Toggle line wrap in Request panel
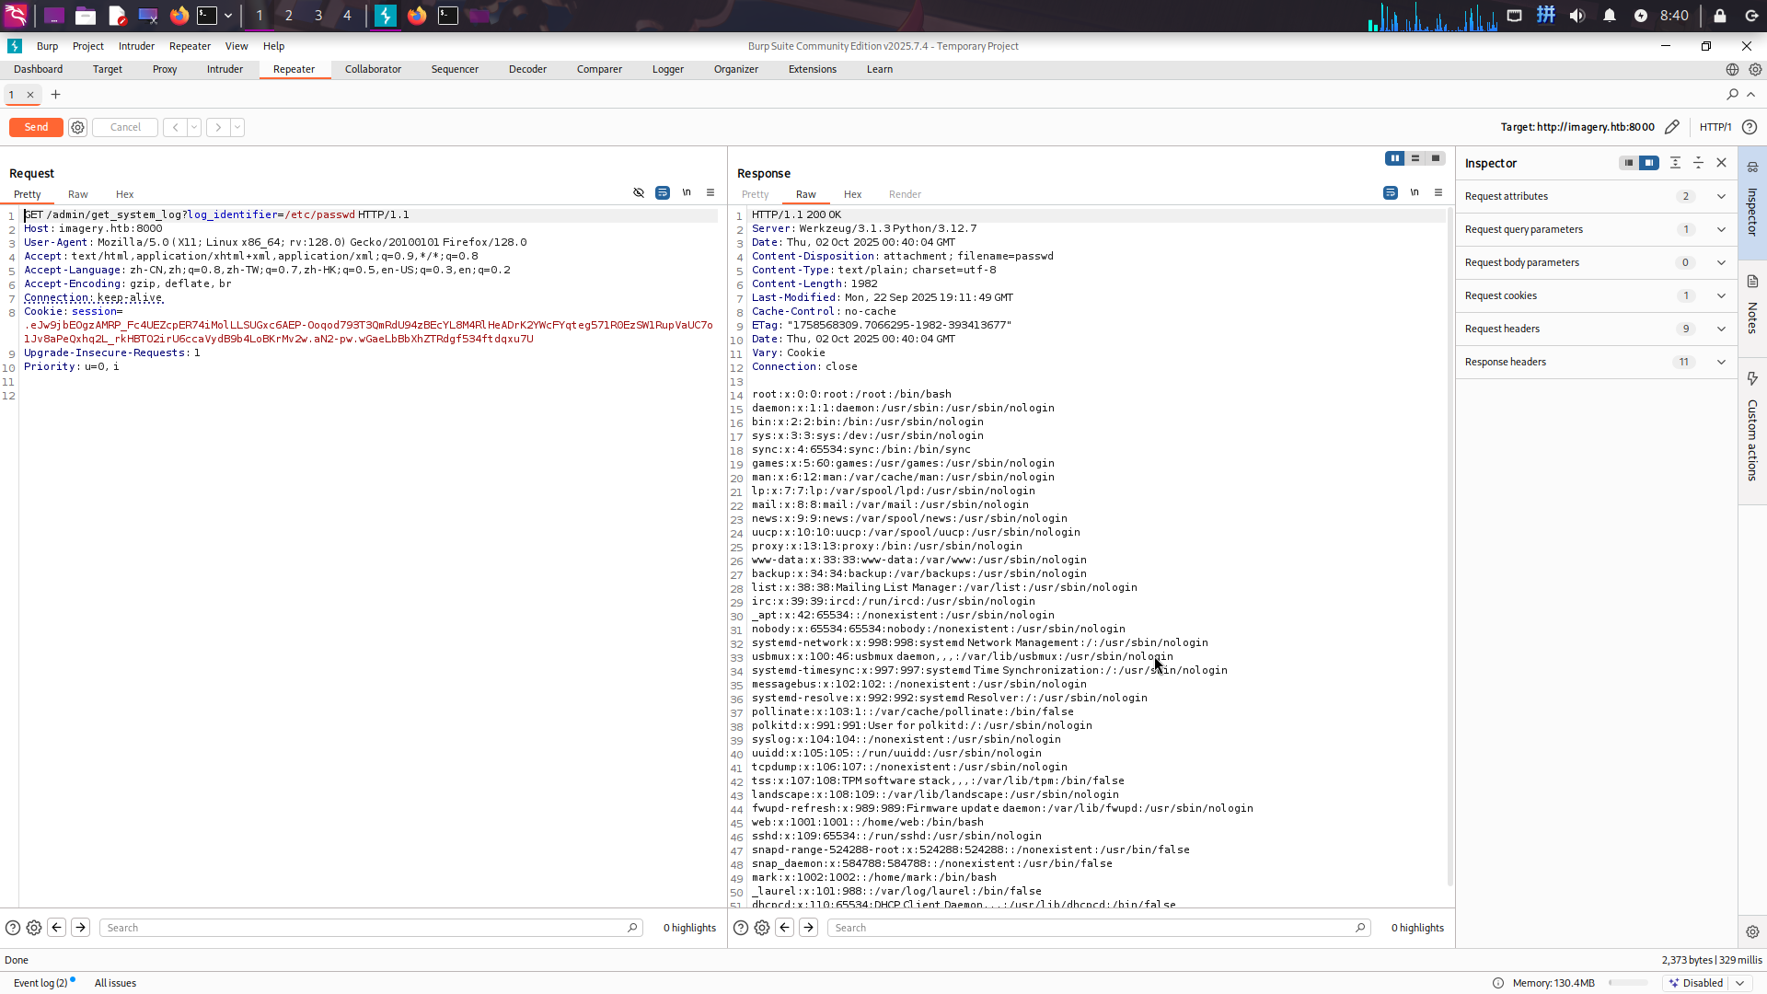 click(x=663, y=193)
